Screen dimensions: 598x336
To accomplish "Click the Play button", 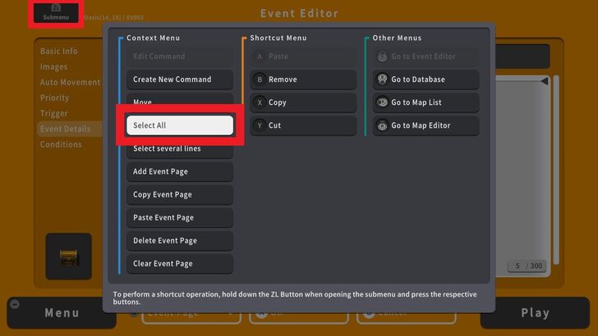I will 535,313.
